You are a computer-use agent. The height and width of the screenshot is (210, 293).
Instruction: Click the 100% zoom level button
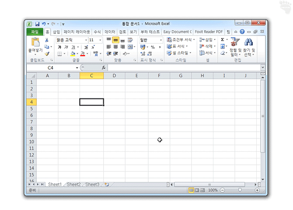(213, 190)
